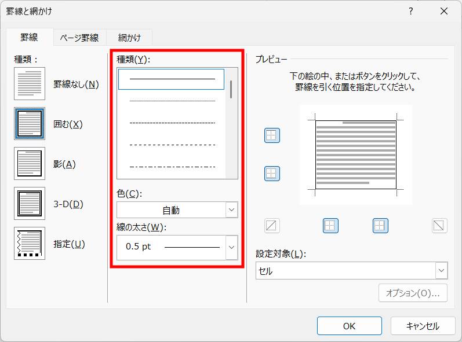The width and height of the screenshot is (462, 342).
Task: Toggle the top border button in preview
Action: point(272,135)
